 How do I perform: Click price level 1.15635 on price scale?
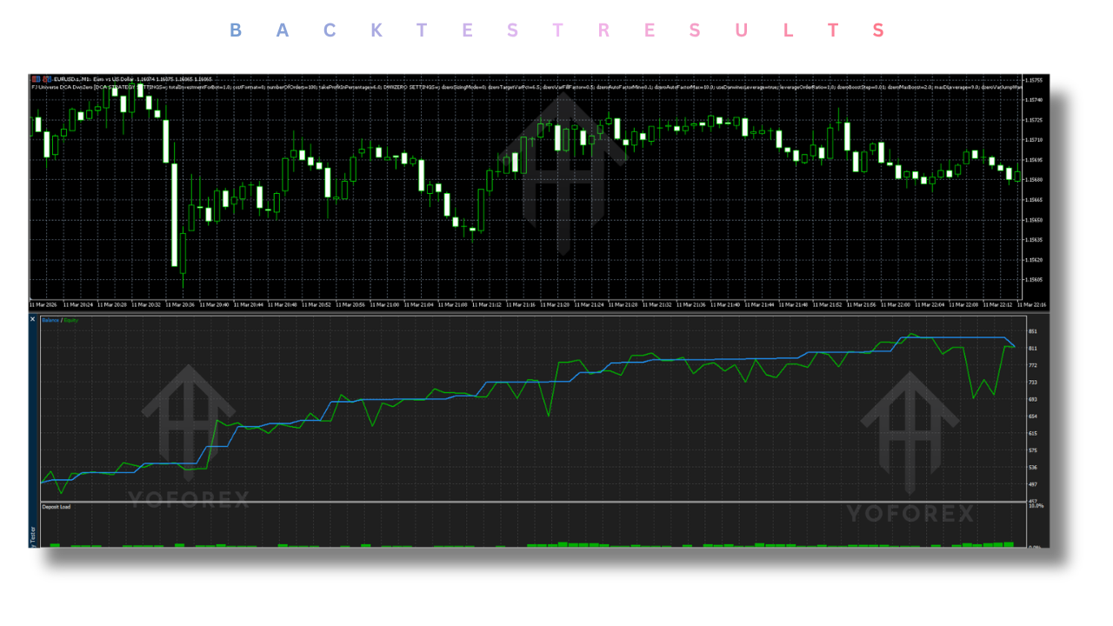pyautogui.click(x=1034, y=240)
